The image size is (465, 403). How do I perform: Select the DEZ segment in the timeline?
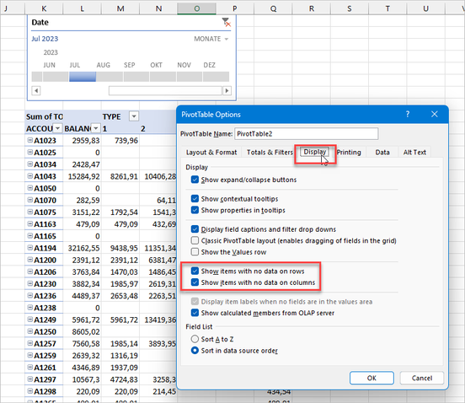pos(216,77)
